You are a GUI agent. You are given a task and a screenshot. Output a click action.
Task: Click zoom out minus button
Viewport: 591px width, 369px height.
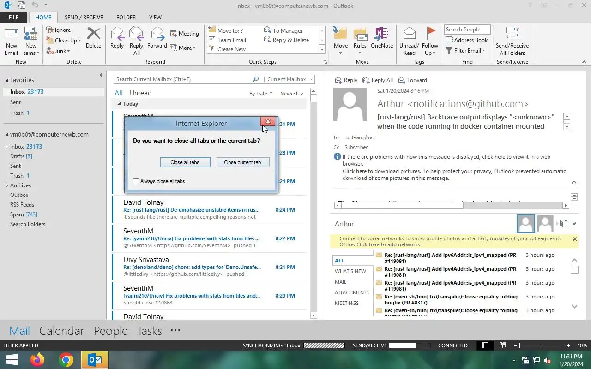[515, 345]
